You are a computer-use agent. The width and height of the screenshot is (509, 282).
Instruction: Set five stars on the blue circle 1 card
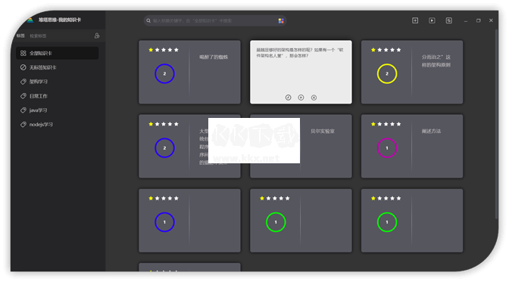(x=176, y=198)
